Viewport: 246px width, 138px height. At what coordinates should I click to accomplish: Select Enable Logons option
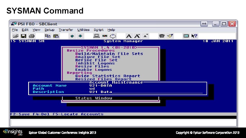94,70
